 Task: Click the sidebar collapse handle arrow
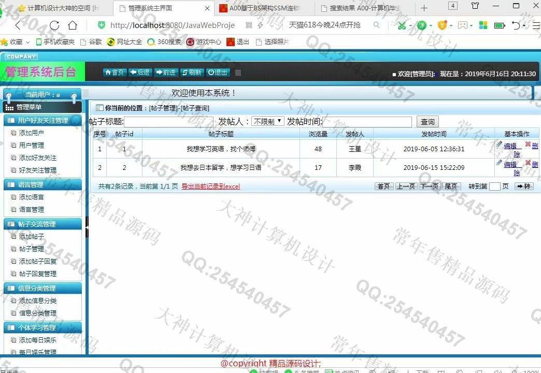pos(87,227)
